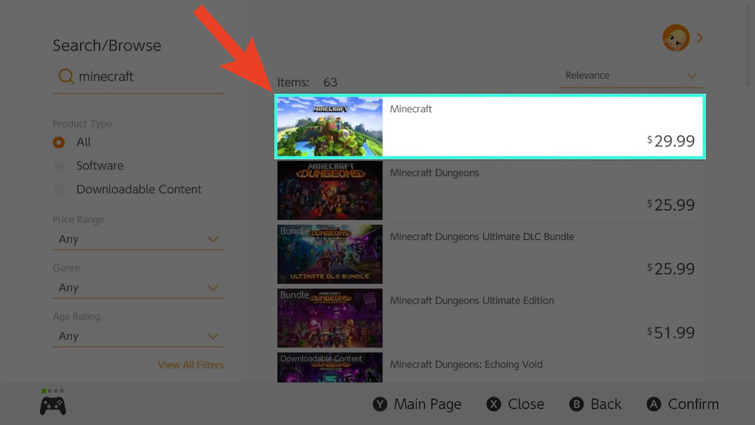
Task: Open the Minecraft game thumbnail
Action: click(330, 127)
